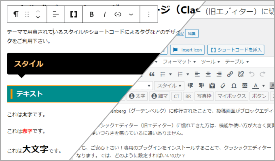Open the text alignment control in block toolbar
275x161 pixels.
coord(56,14)
